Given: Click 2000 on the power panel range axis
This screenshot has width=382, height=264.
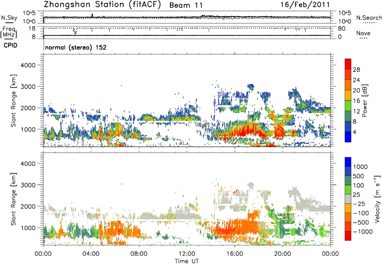Looking at the screenshot, I should (28, 108).
